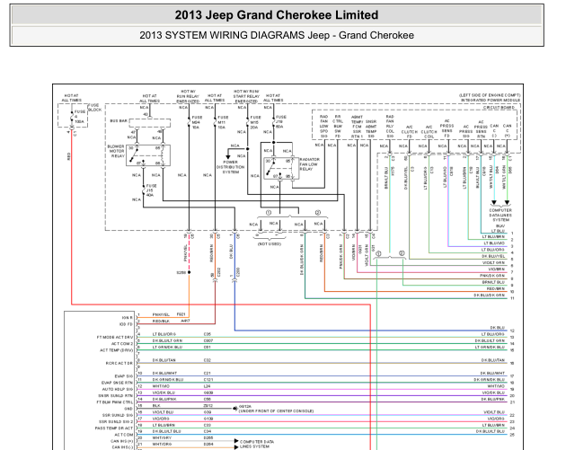Viewport: 566px width, 450px height.
Task: Click the 'INTEGRATED POWER MODULE' label
Action: 491,100
